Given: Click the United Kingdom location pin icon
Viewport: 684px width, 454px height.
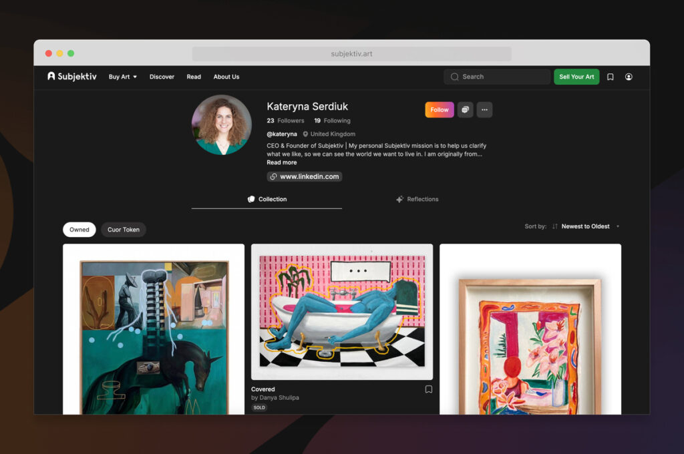Looking at the screenshot, I should click(305, 134).
